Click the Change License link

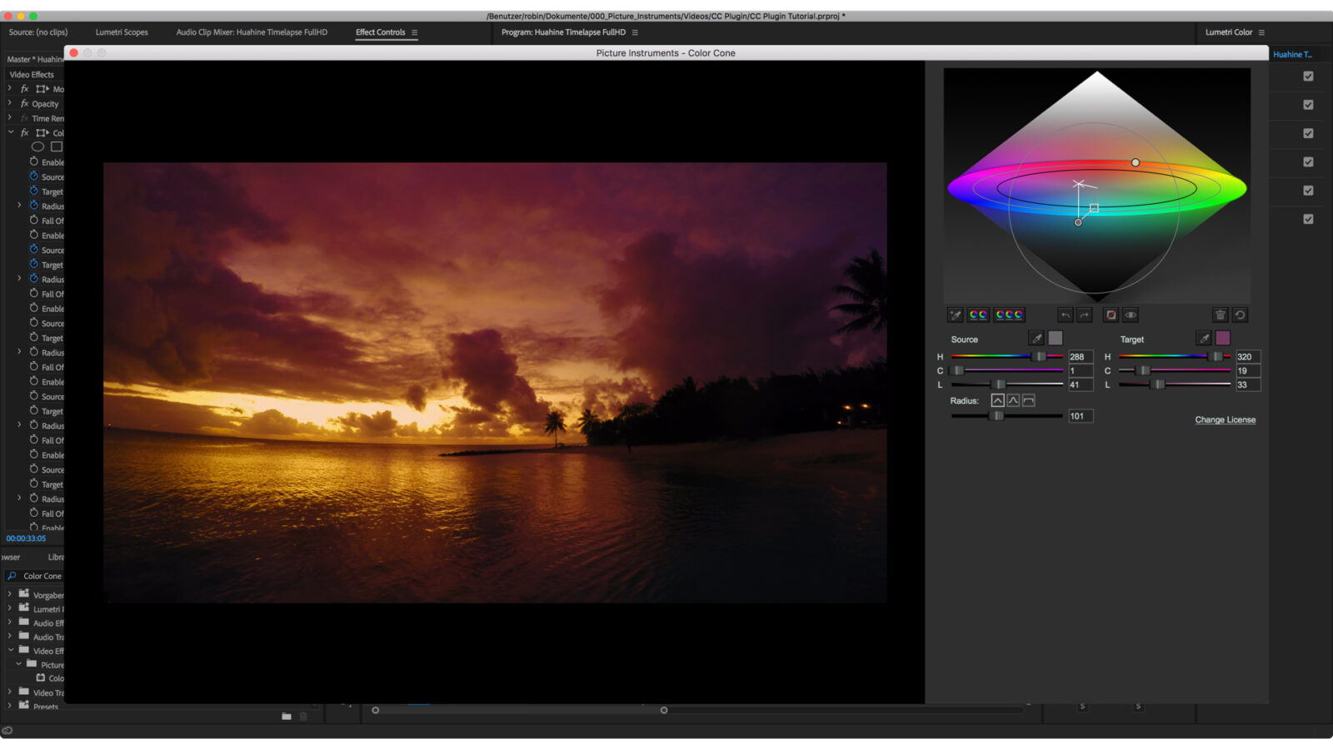point(1225,419)
